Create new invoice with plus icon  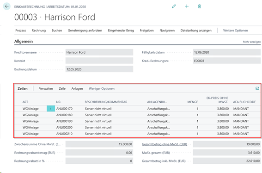coord(187,6)
